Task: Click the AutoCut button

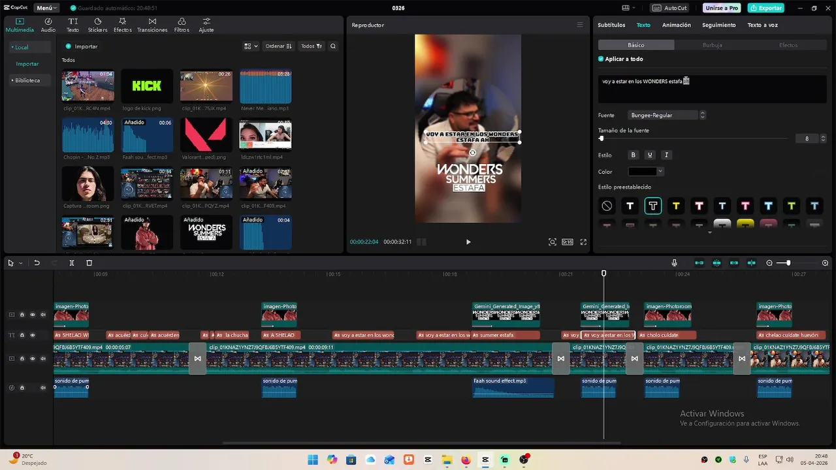Action: (x=670, y=8)
